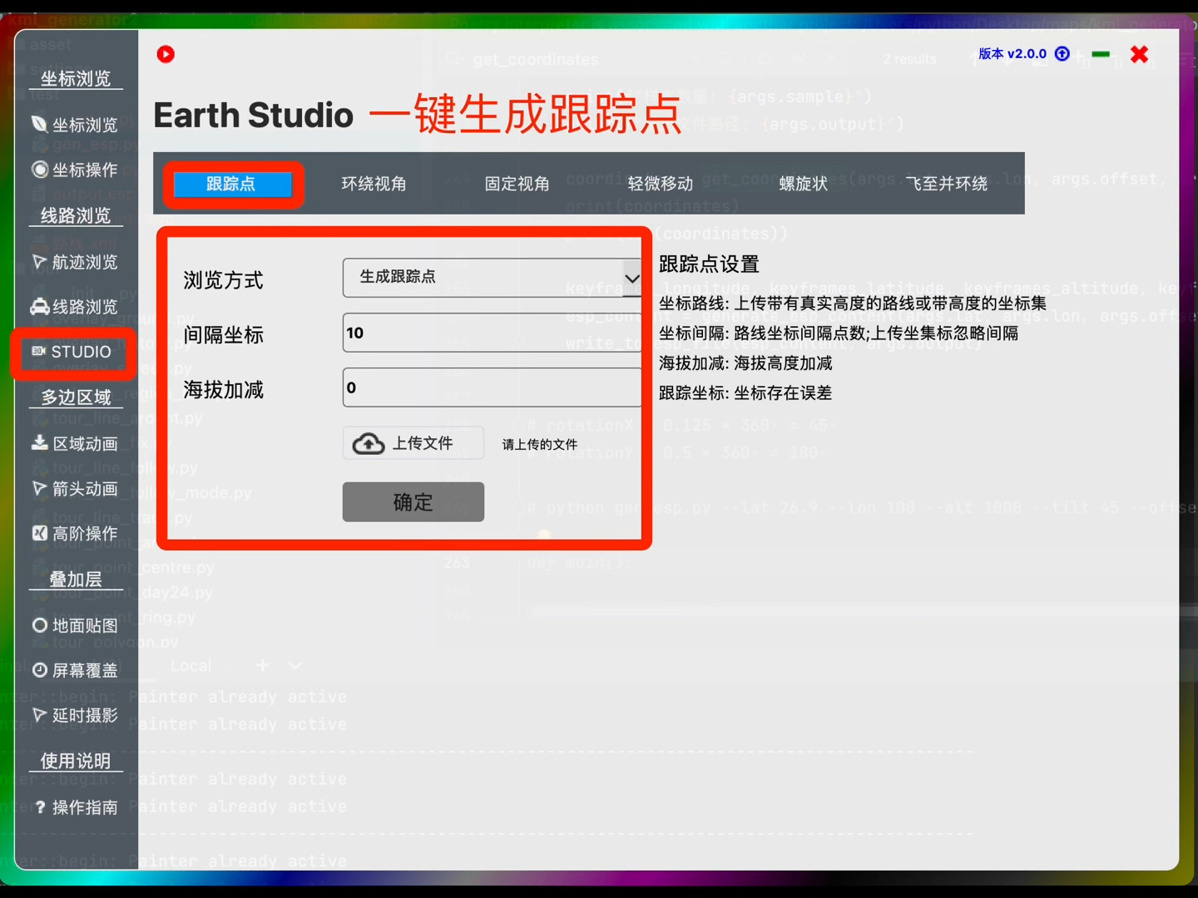Switch to 环绕视角 tab

pos(374,184)
